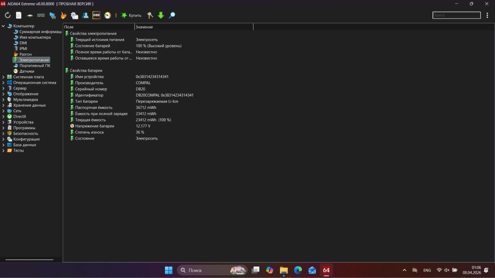Image resolution: width=495 pixels, height=278 pixels.
Task: Open the SensorPanel gauge icon
Action: click(107, 15)
